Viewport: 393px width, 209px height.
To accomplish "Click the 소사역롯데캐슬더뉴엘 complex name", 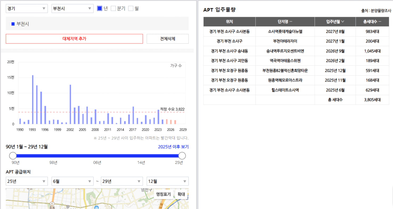I will (285, 31).
